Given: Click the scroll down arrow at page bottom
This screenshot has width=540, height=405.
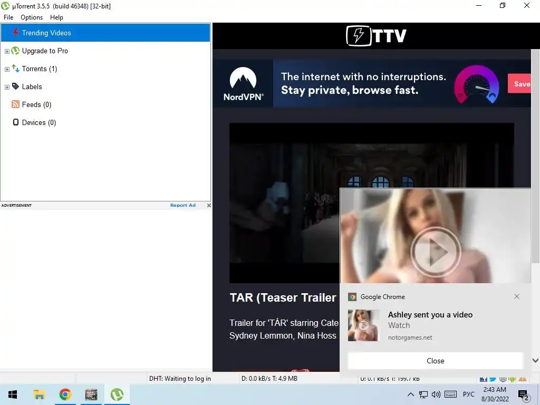Looking at the screenshot, I should (535, 360).
